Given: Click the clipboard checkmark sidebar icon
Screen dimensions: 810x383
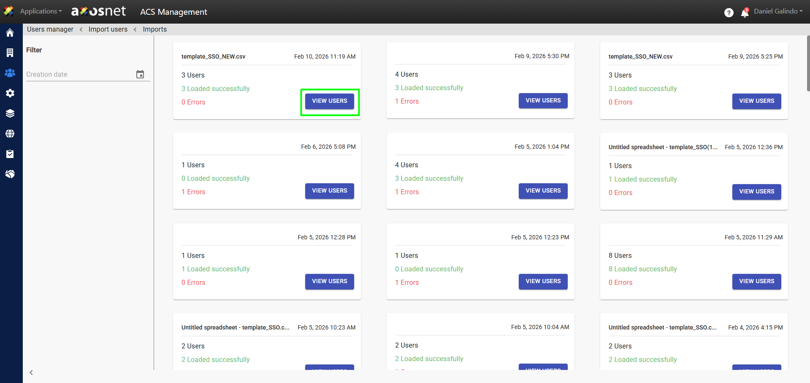Looking at the screenshot, I should tap(10, 154).
